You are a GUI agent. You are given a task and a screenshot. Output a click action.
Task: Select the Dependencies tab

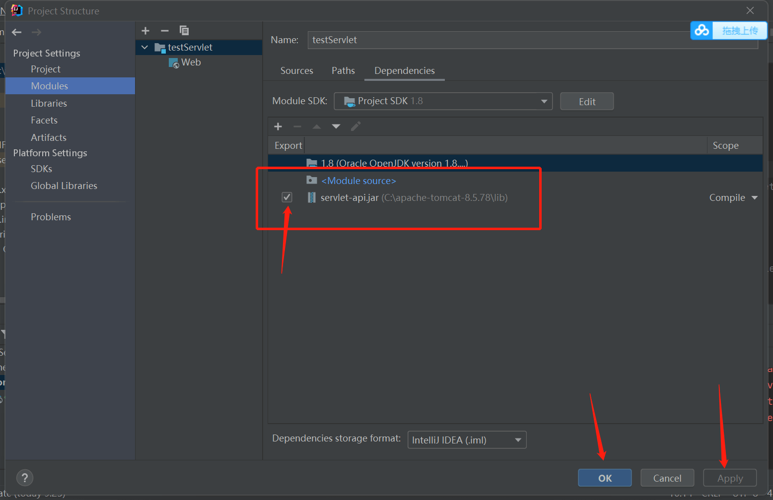405,71
